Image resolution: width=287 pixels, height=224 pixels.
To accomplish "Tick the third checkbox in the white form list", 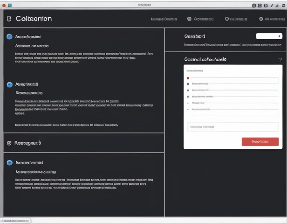I will point(188,96).
